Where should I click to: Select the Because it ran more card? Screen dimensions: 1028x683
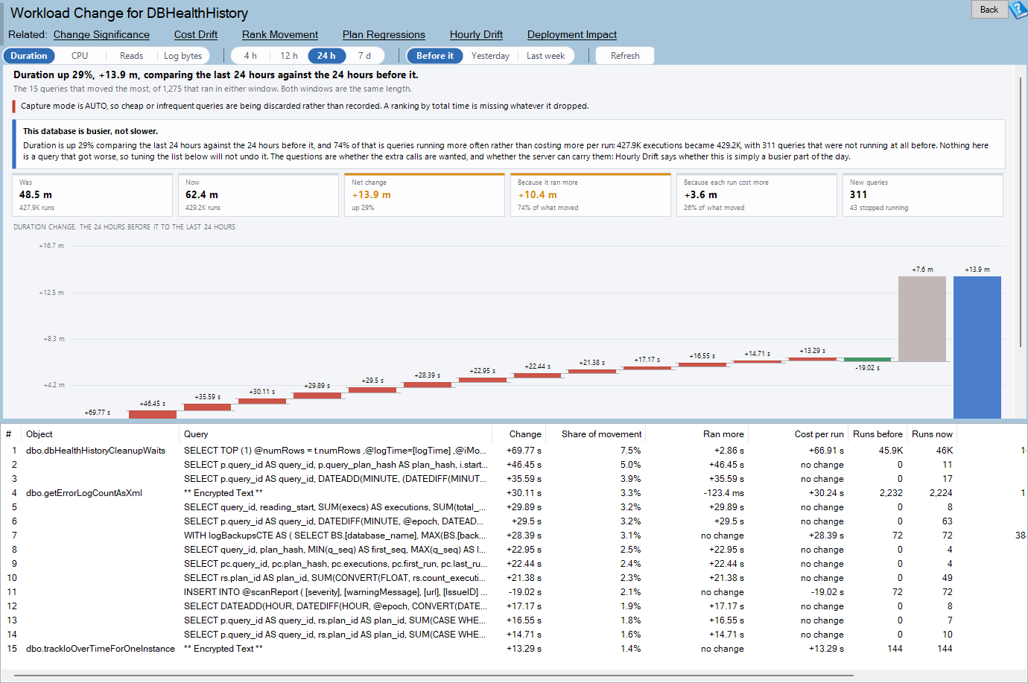click(591, 195)
